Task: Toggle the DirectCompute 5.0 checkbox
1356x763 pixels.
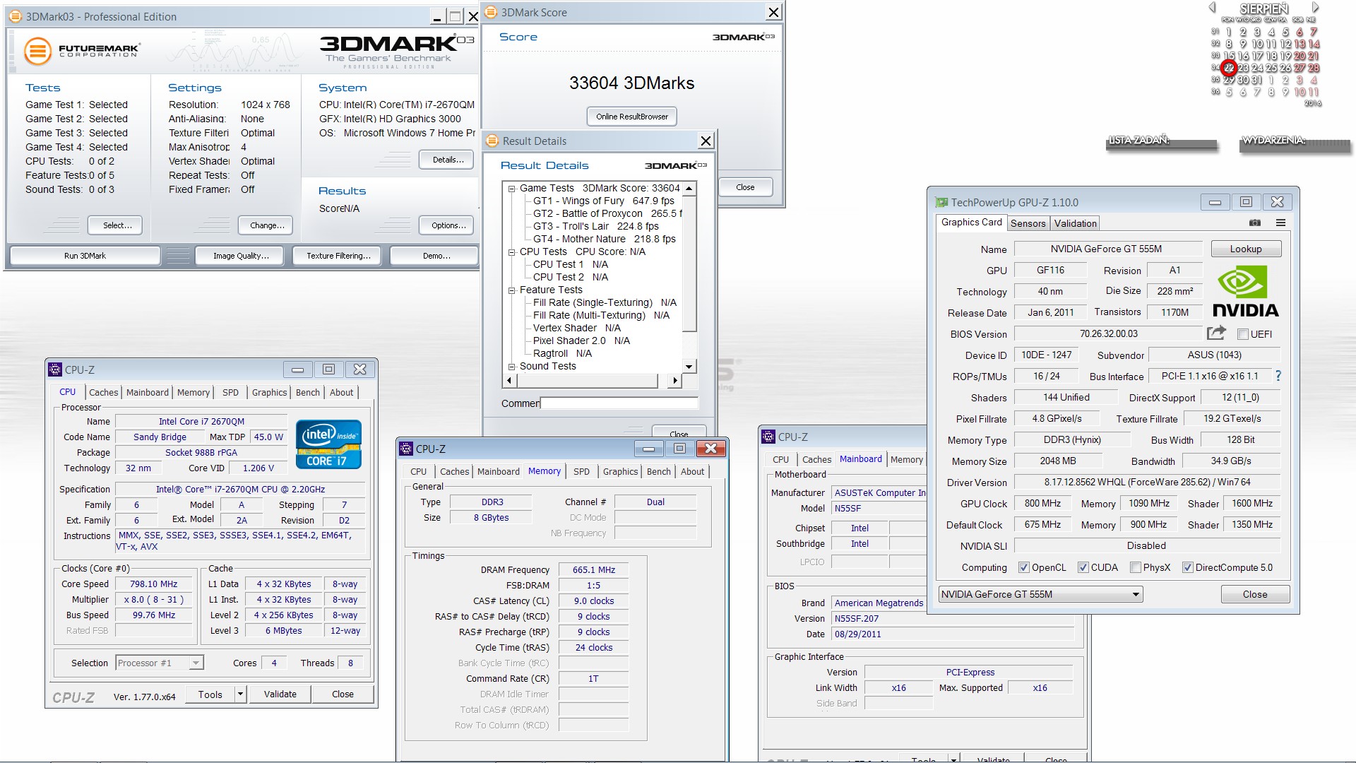Action: click(1187, 567)
